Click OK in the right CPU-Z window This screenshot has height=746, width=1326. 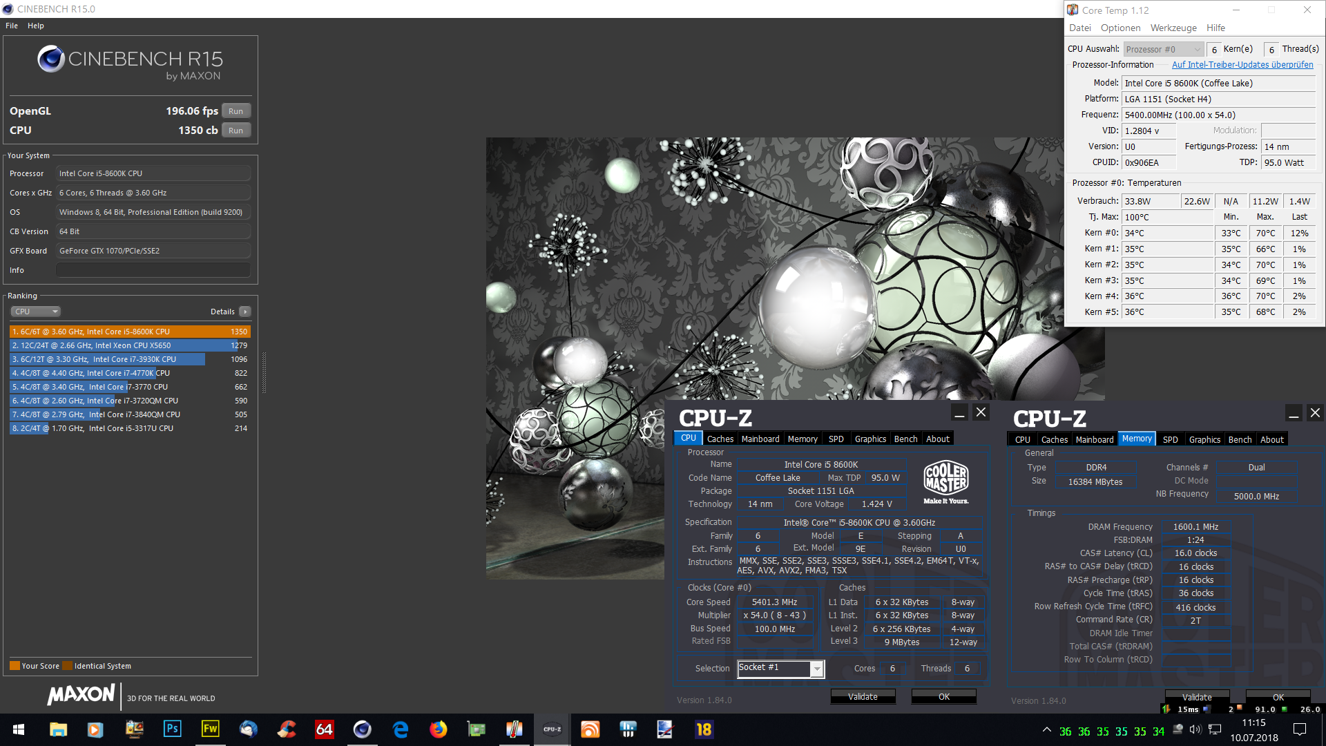(x=1278, y=697)
